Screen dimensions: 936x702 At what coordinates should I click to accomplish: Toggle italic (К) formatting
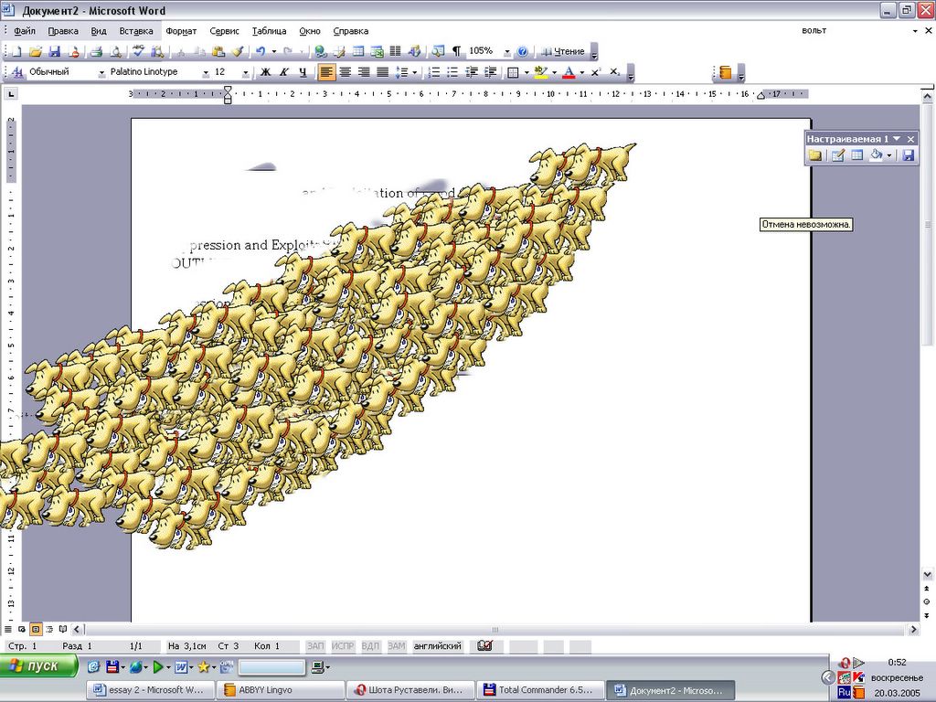284,72
